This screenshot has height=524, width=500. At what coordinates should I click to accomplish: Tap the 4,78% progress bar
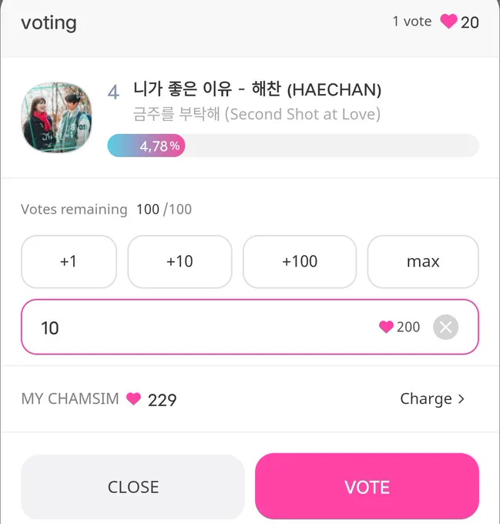(x=293, y=146)
